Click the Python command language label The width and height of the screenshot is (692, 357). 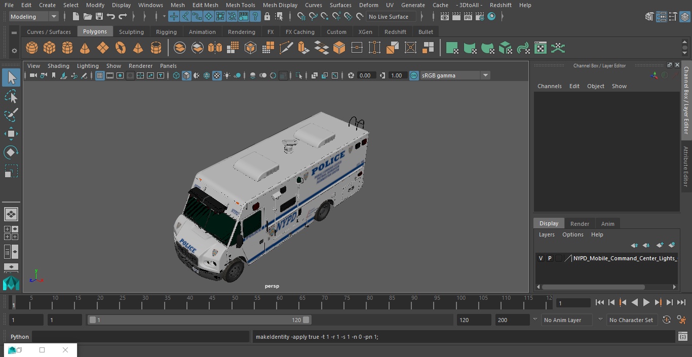coord(20,337)
